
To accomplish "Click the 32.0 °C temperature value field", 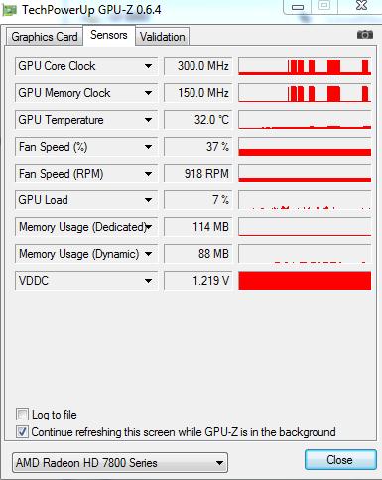I will [x=198, y=120].
